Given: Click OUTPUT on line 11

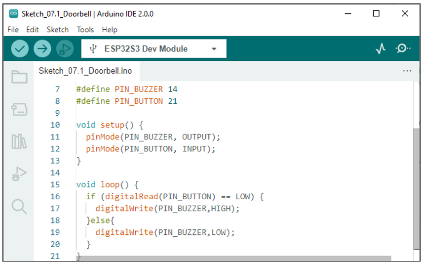Looking at the screenshot, I should [x=196, y=137].
